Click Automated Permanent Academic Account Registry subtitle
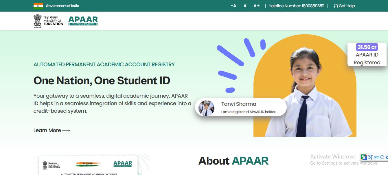The height and width of the screenshot is (175, 388). pyautogui.click(x=104, y=64)
